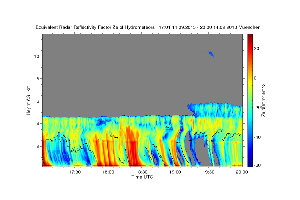Click the upper cloud layer above 5 km near 19:30
The image size is (300, 200).
tap(215, 110)
